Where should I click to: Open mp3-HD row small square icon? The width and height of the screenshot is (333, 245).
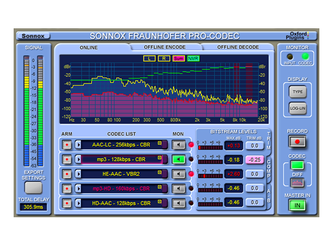click(159, 187)
